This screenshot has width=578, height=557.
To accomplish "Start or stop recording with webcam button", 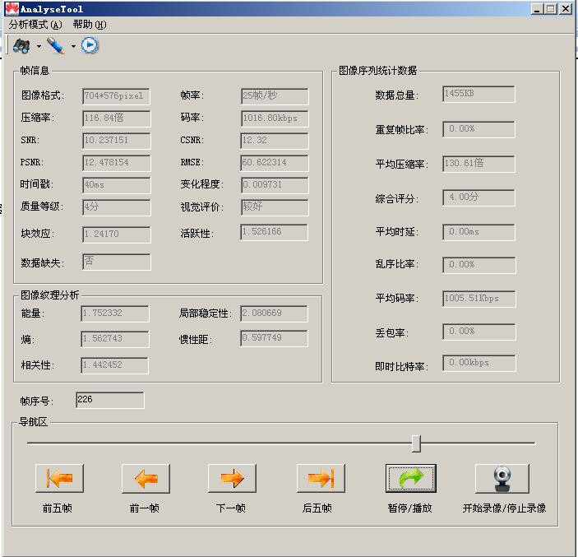I will tap(502, 478).
